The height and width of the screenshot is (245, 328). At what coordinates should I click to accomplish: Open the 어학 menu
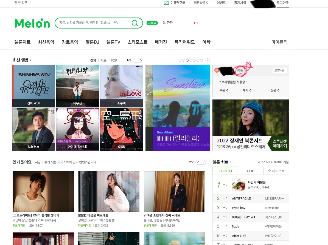click(206, 42)
